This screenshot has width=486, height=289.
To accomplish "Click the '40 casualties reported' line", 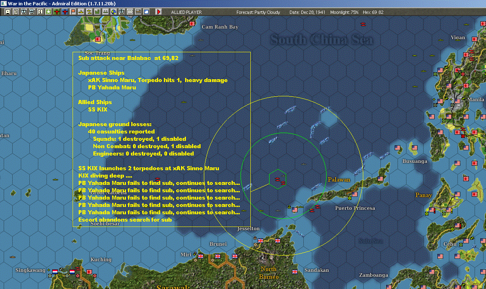I will (x=121, y=131).
